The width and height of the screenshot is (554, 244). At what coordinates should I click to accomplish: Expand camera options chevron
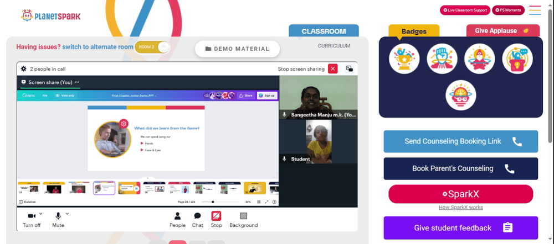[x=40, y=214]
